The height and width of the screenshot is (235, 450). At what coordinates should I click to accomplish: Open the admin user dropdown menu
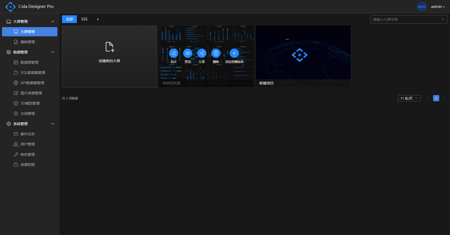coord(438,7)
